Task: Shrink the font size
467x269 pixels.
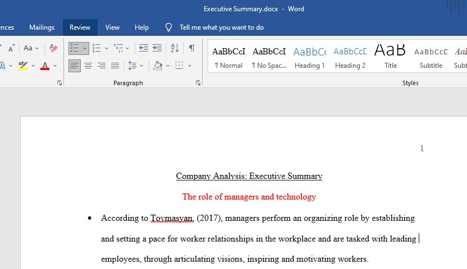Action: tap(11, 48)
